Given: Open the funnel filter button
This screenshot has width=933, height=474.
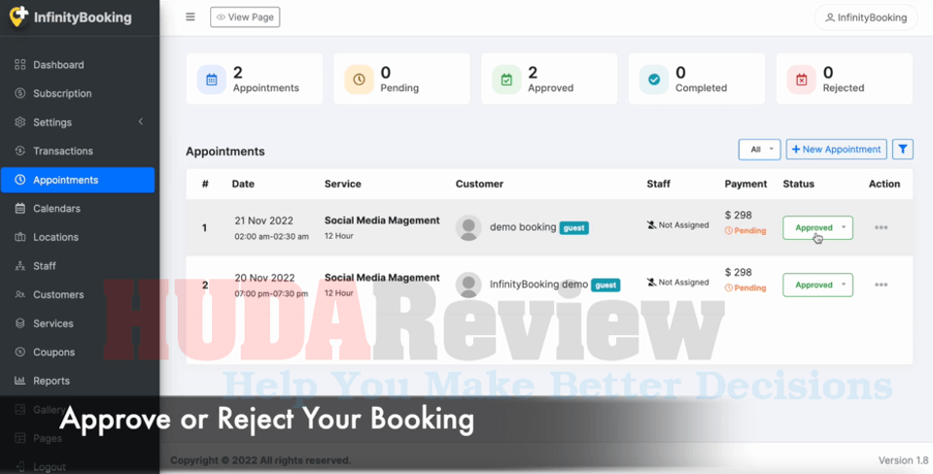Looking at the screenshot, I should point(903,150).
